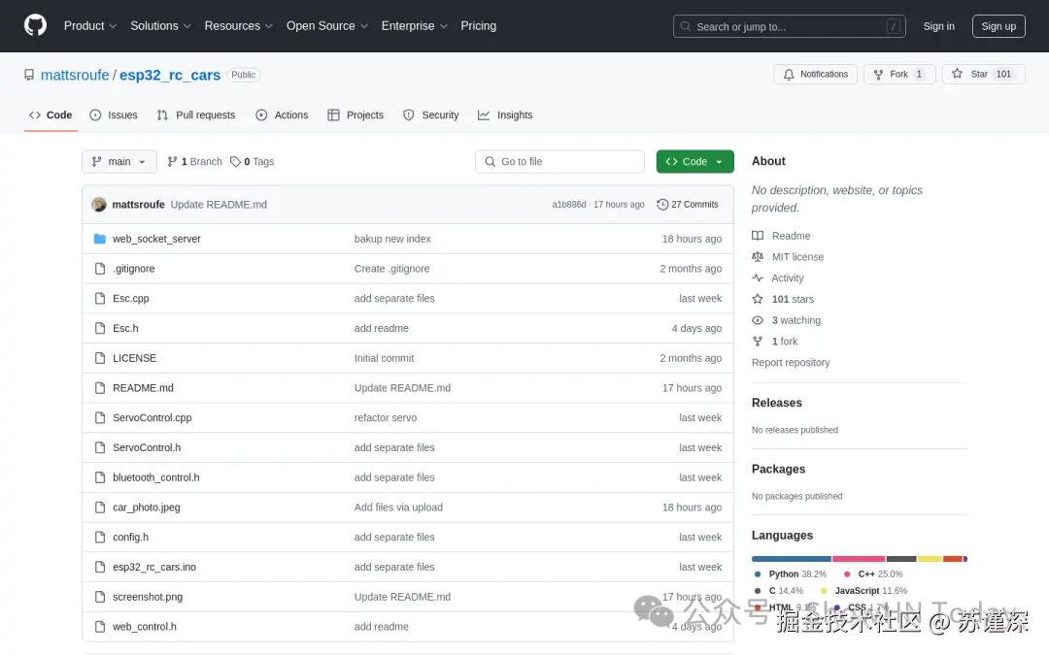
Task: View the 0 Tags link
Action: 253,162
